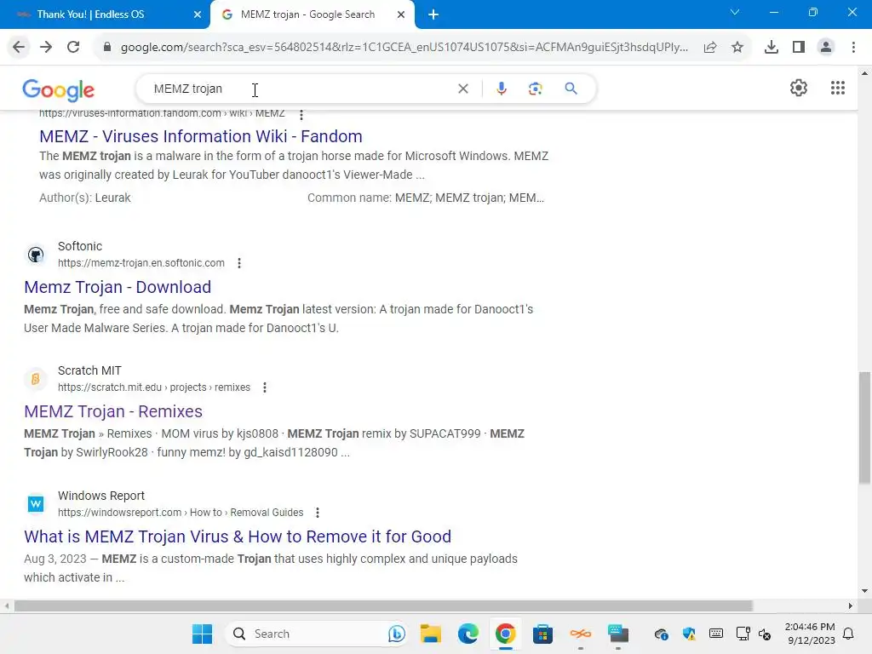Toggle Chrome side panel
This screenshot has width=872, height=654.
(799, 48)
